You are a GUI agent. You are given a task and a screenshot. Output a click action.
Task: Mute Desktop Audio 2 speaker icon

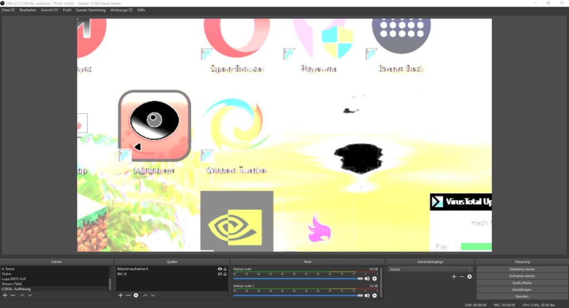click(367, 295)
